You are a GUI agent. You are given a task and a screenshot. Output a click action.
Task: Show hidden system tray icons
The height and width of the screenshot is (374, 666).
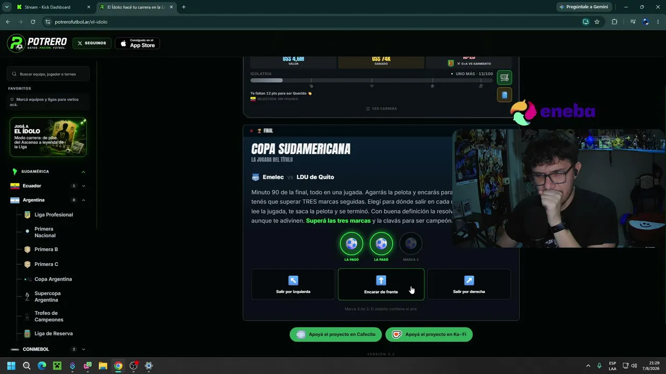click(588, 366)
